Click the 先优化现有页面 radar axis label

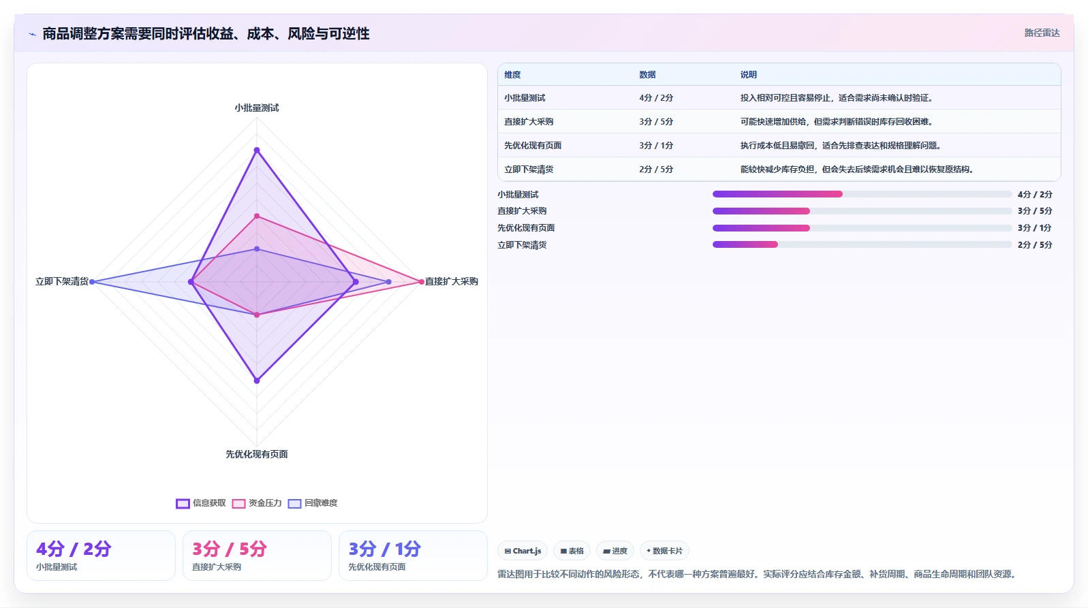coord(257,454)
